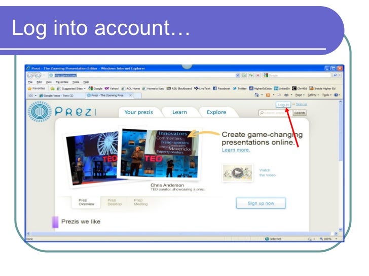Open the HigherEdJobs bookmark
The image size is (369, 276).
click(261, 88)
